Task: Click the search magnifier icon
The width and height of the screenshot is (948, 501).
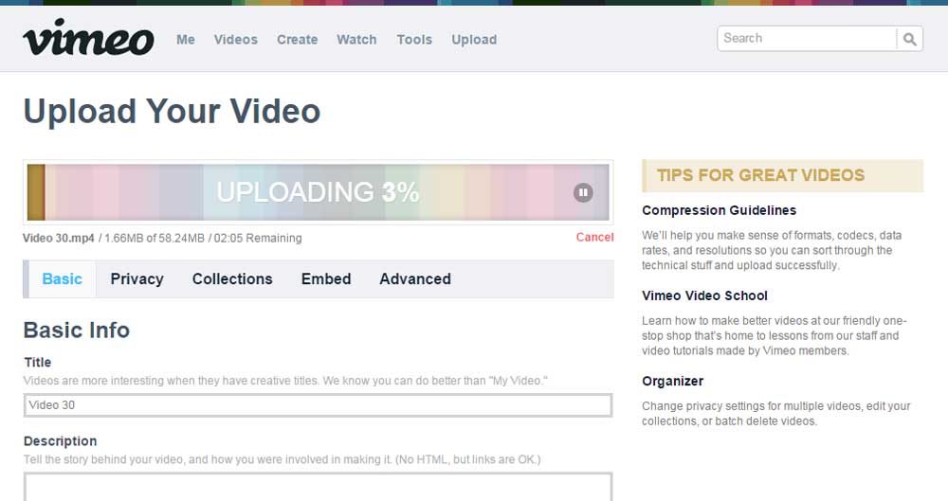Action: (x=909, y=39)
